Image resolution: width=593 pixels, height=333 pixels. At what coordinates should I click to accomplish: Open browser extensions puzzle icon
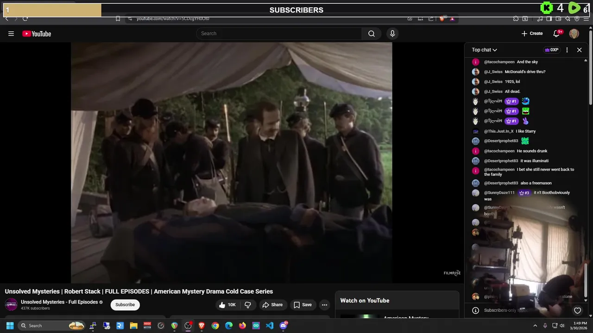pos(516,19)
